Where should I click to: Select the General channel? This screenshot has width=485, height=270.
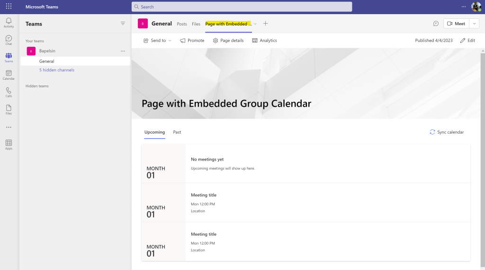click(x=47, y=61)
